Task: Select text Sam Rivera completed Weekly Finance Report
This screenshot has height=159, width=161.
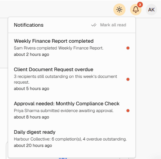Action: [x=59, y=48]
